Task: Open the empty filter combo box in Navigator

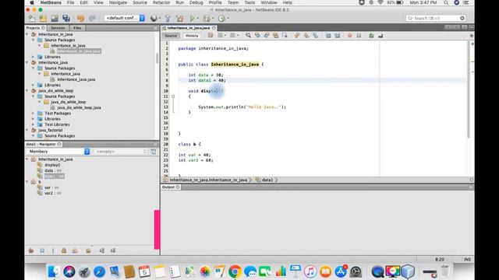Action: pos(121,152)
